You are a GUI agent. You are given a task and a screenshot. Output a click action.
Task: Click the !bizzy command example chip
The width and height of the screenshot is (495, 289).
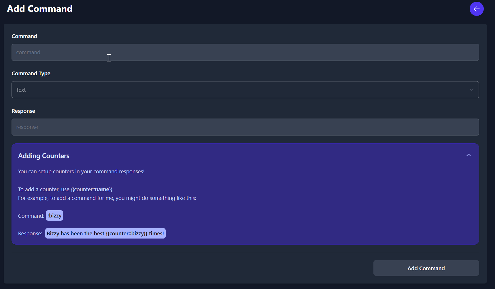54,215
